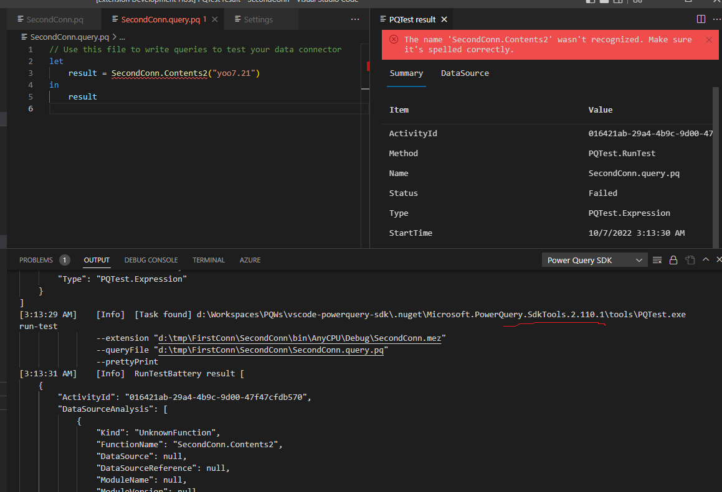Select the SecondConn.query.pq tab
The width and height of the screenshot is (722, 492).
tap(160, 19)
